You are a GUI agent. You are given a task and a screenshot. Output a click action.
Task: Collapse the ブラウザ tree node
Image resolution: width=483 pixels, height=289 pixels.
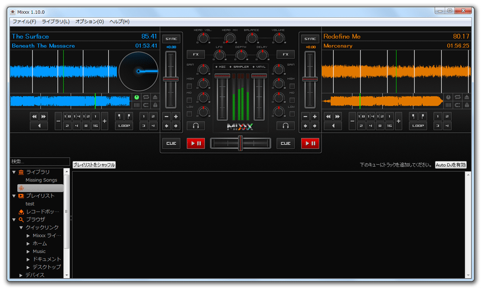coord(14,220)
